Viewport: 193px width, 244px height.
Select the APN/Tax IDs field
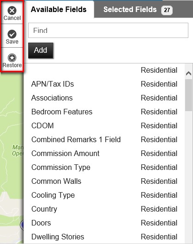104,84
